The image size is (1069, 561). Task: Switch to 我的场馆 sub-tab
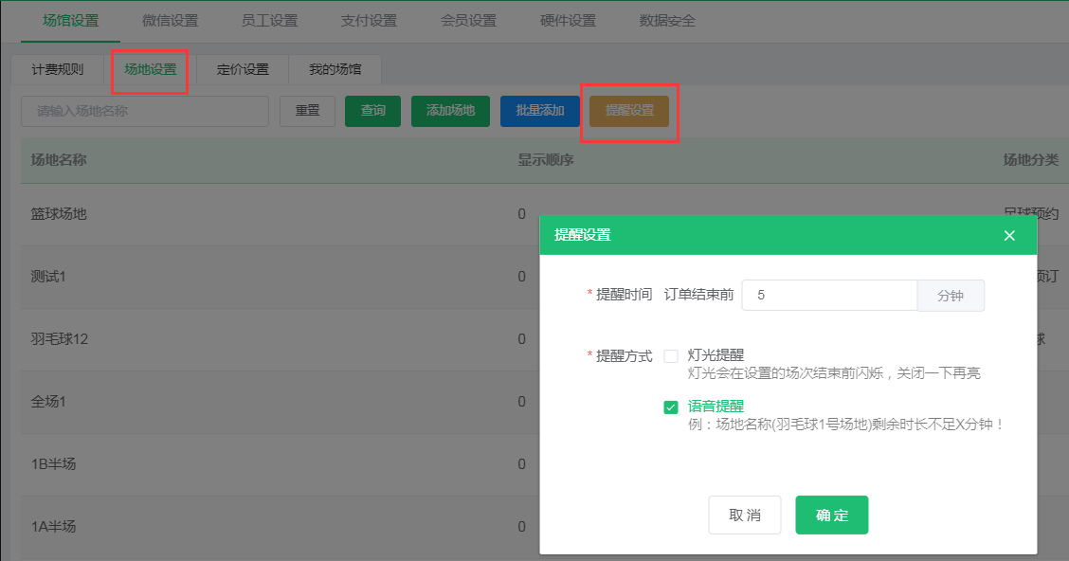(x=335, y=70)
